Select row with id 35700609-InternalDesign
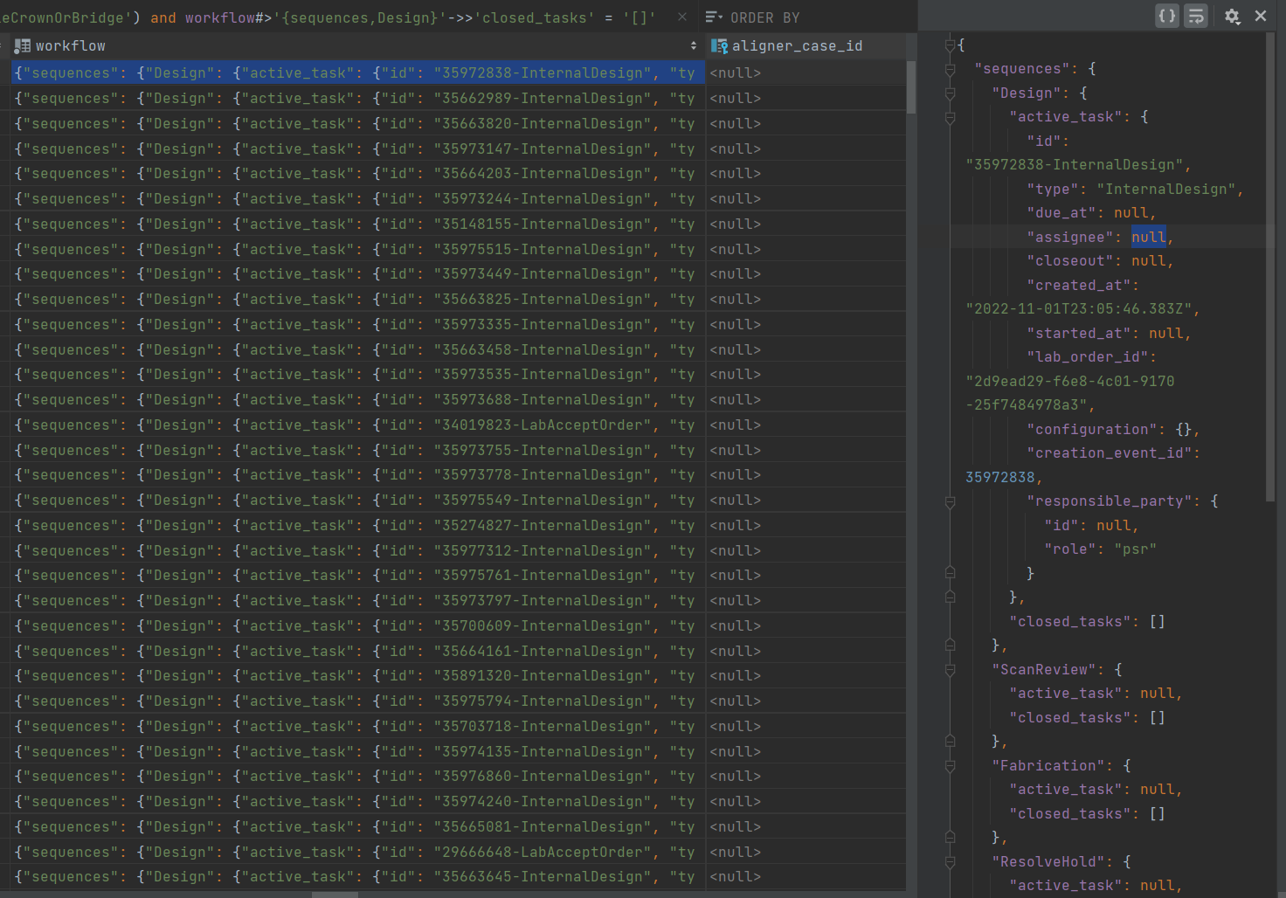Image resolution: width=1286 pixels, height=898 pixels. (358, 626)
